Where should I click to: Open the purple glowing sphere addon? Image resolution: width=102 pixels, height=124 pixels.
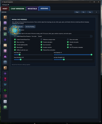(x=5, y=23)
